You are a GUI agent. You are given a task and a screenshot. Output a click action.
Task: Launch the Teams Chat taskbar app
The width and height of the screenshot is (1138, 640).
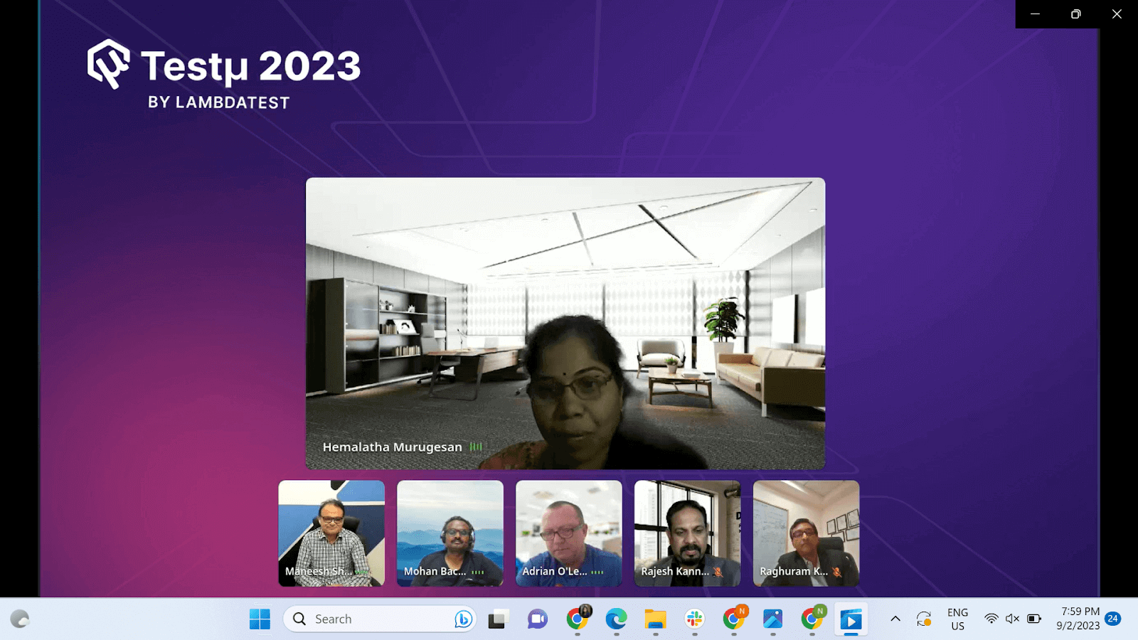[x=537, y=619]
